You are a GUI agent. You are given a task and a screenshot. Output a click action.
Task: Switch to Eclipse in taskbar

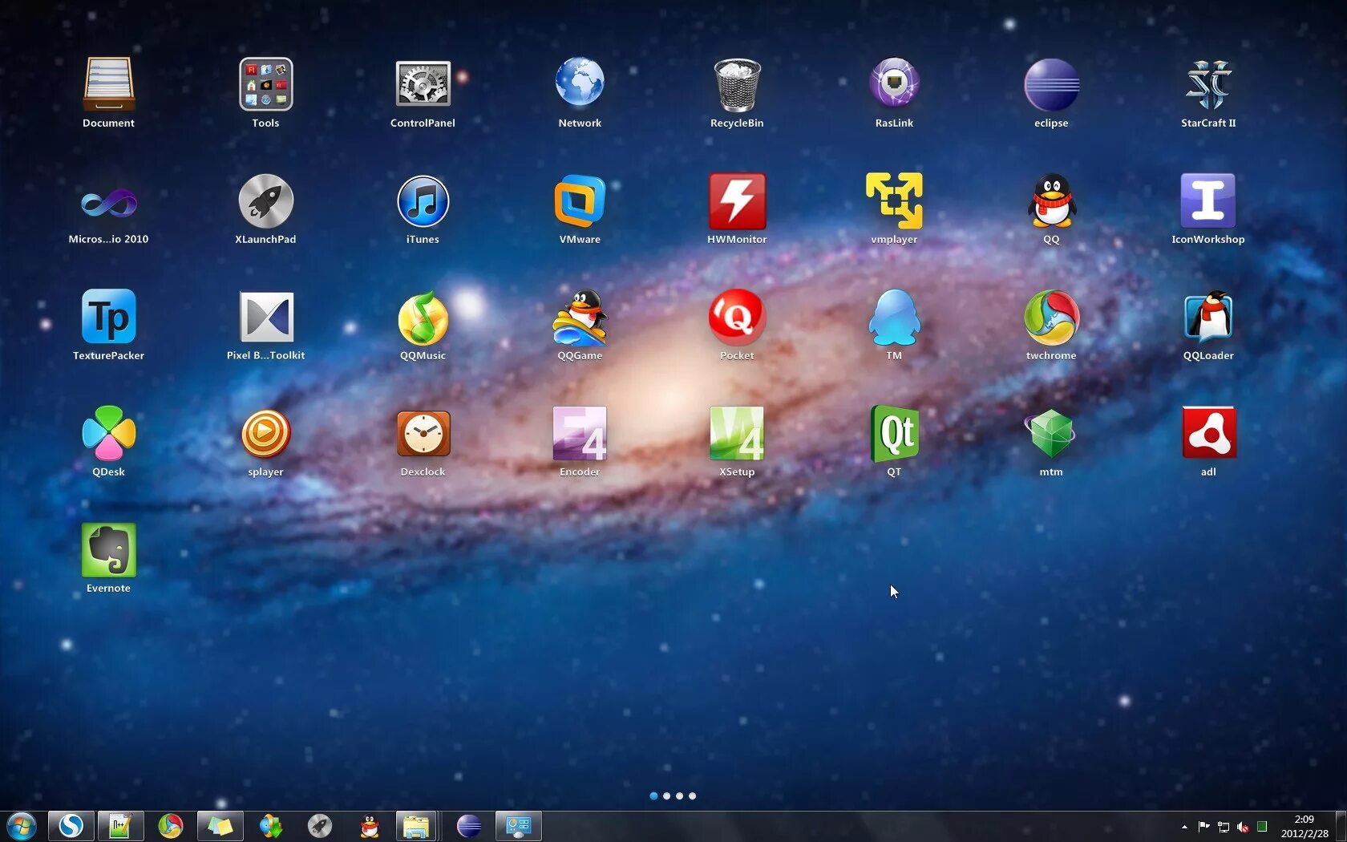469,826
